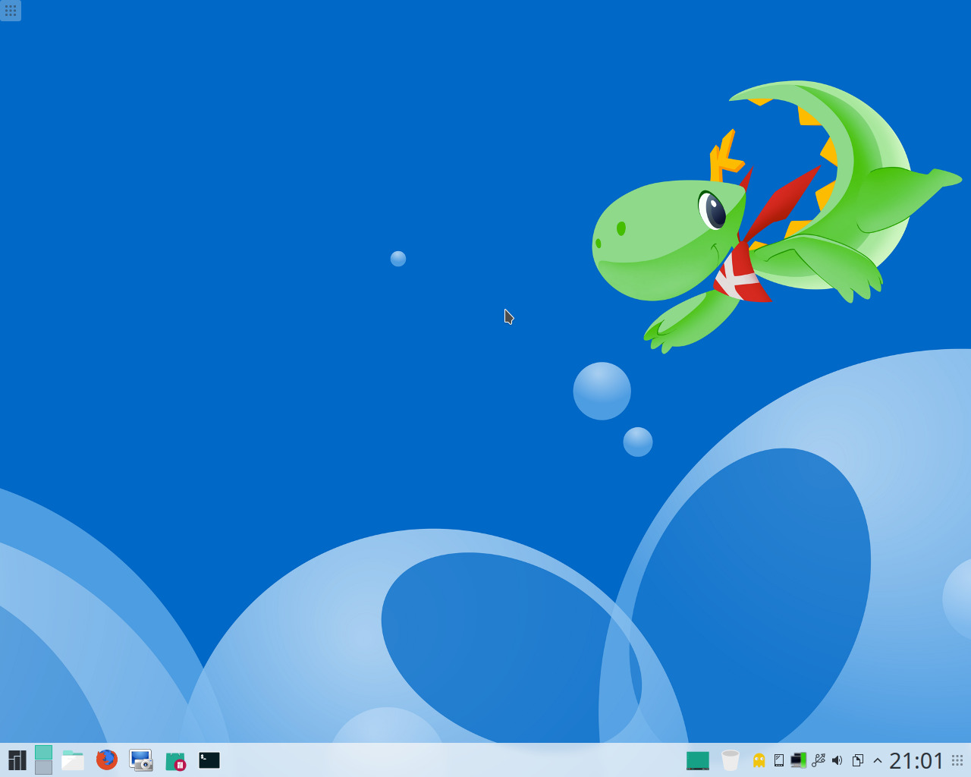Open the clipboard history tray icon
This screenshot has height=777, width=971.
coord(857,760)
